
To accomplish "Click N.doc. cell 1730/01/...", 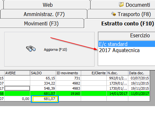I will click(x=117, y=88).
